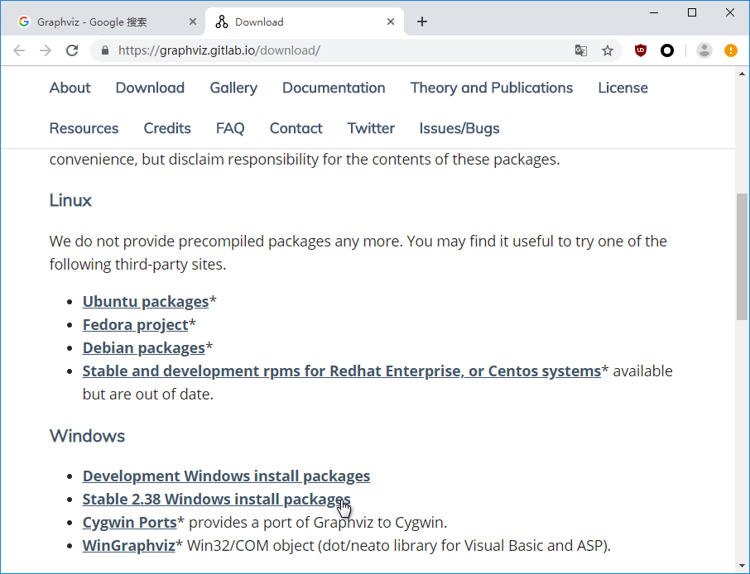The image size is (750, 574).
Task: Click the vertical scrollbar thumb
Action: [x=742, y=256]
